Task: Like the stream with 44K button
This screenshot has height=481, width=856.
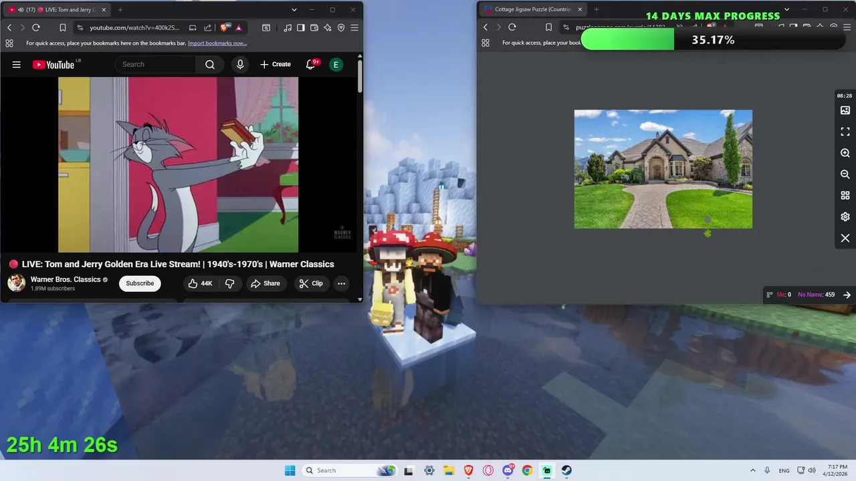Action: 201,283
